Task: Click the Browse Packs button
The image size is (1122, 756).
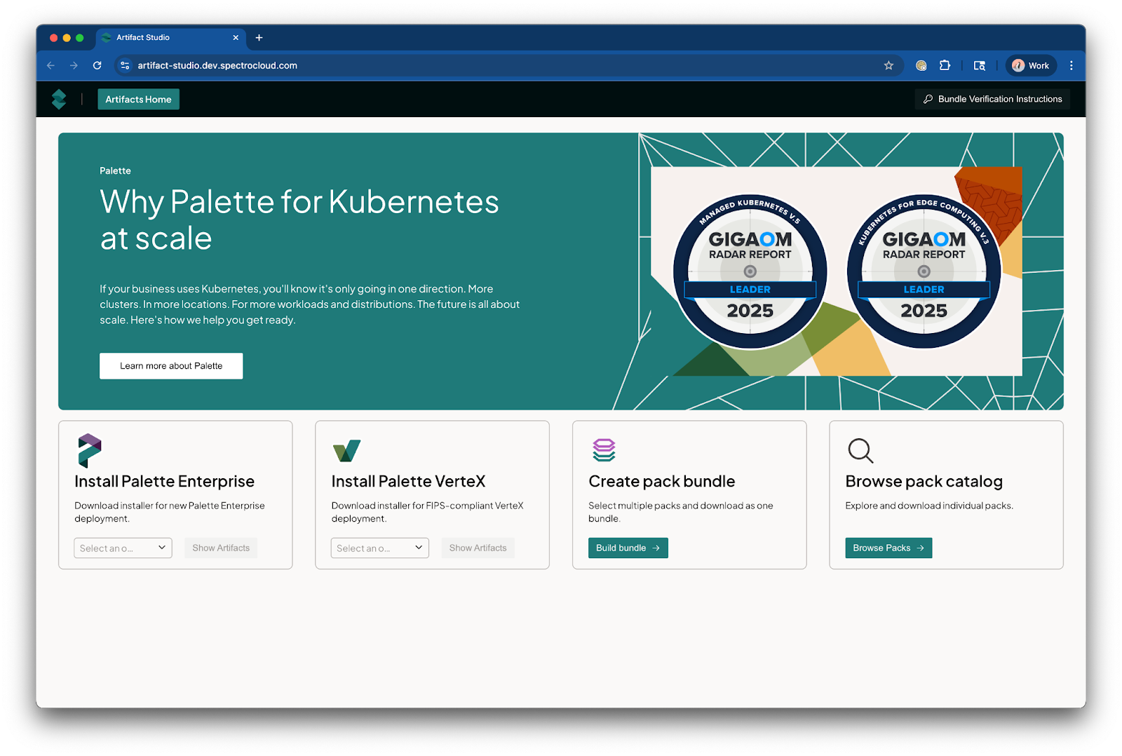Action: (x=888, y=548)
